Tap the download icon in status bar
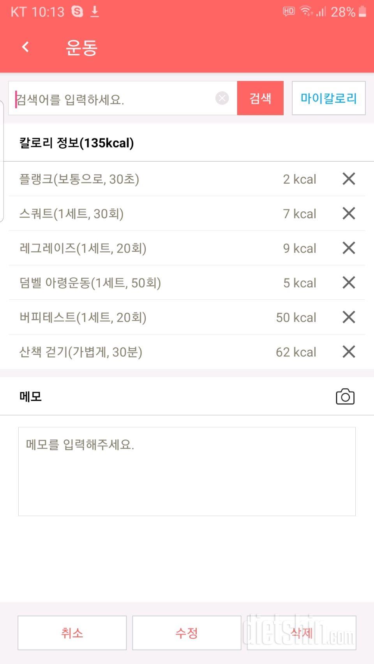The height and width of the screenshot is (664, 374). coord(95,12)
